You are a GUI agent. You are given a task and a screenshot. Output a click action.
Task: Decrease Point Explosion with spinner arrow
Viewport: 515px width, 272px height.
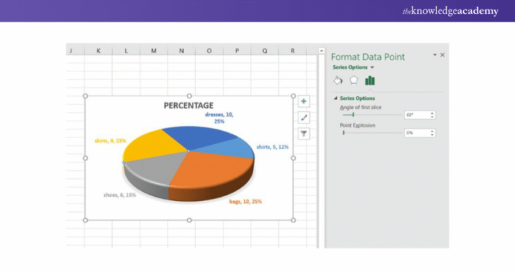coord(432,135)
